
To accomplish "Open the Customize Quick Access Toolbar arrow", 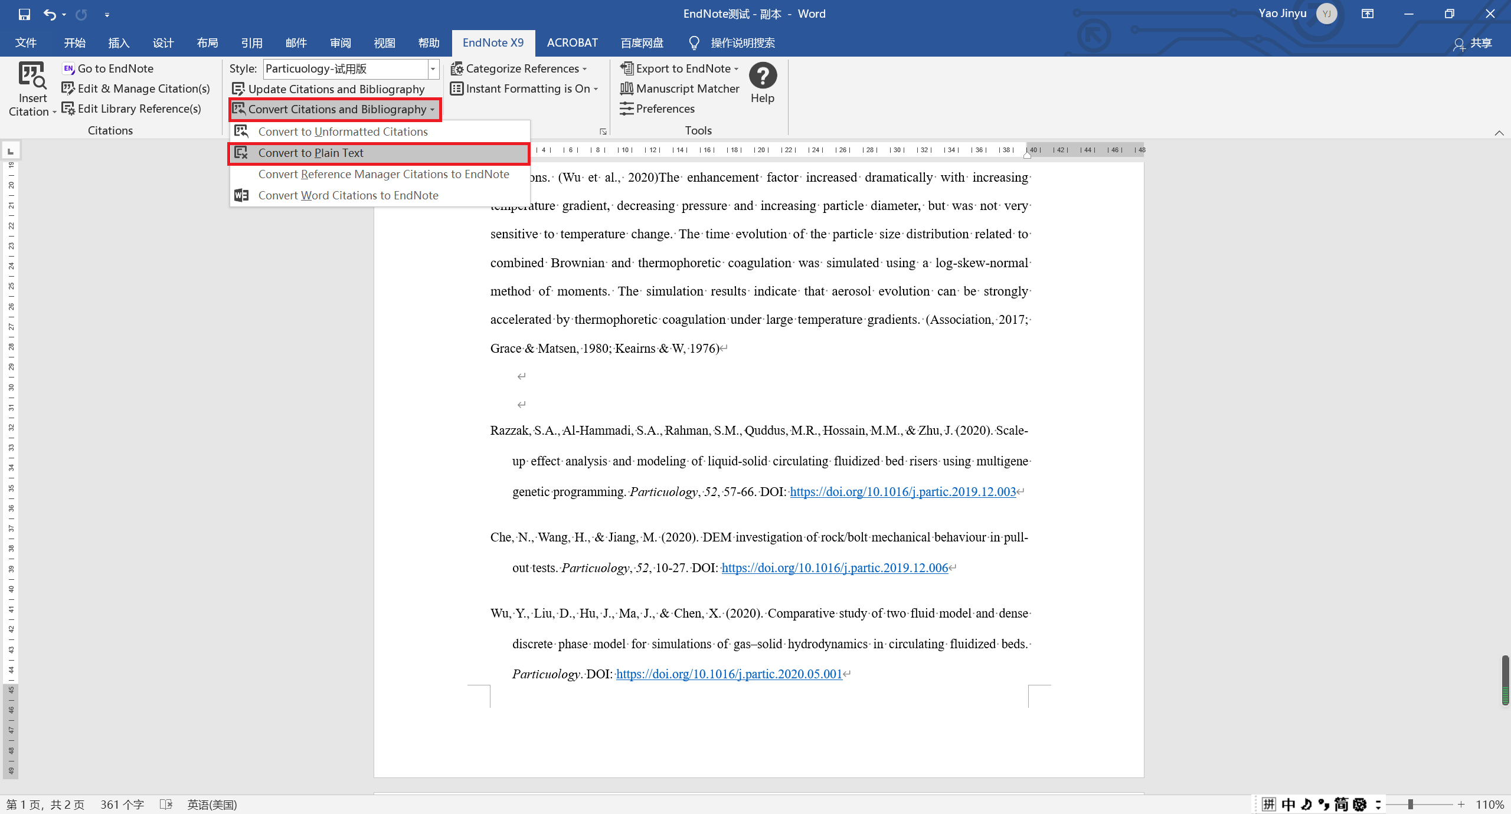I will pyautogui.click(x=107, y=15).
